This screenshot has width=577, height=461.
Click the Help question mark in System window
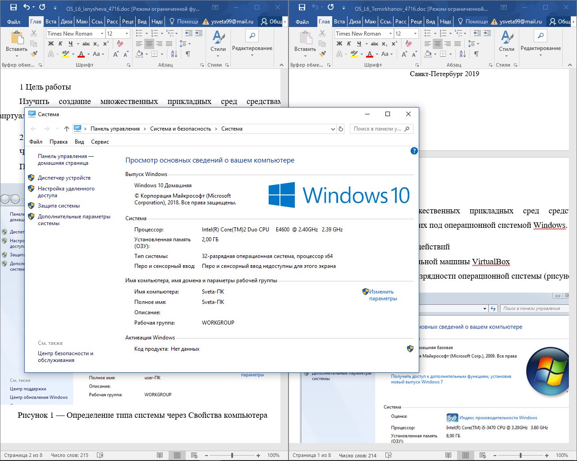(x=414, y=151)
